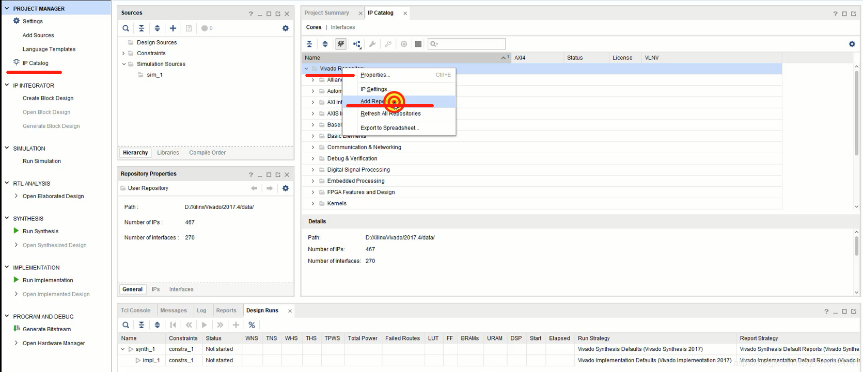Select sim_1 in Simulation Sources
The height and width of the screenshot is (372, 863).
(x=154, y=75)
